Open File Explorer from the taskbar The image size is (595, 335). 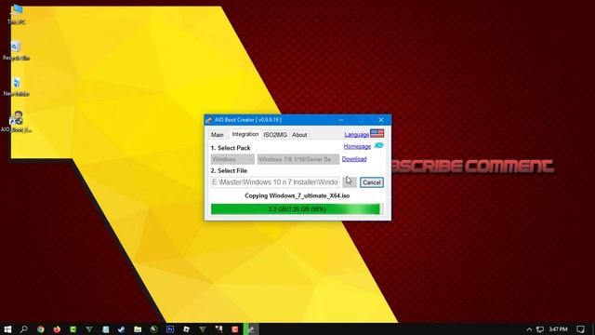(x=138, y=329)
